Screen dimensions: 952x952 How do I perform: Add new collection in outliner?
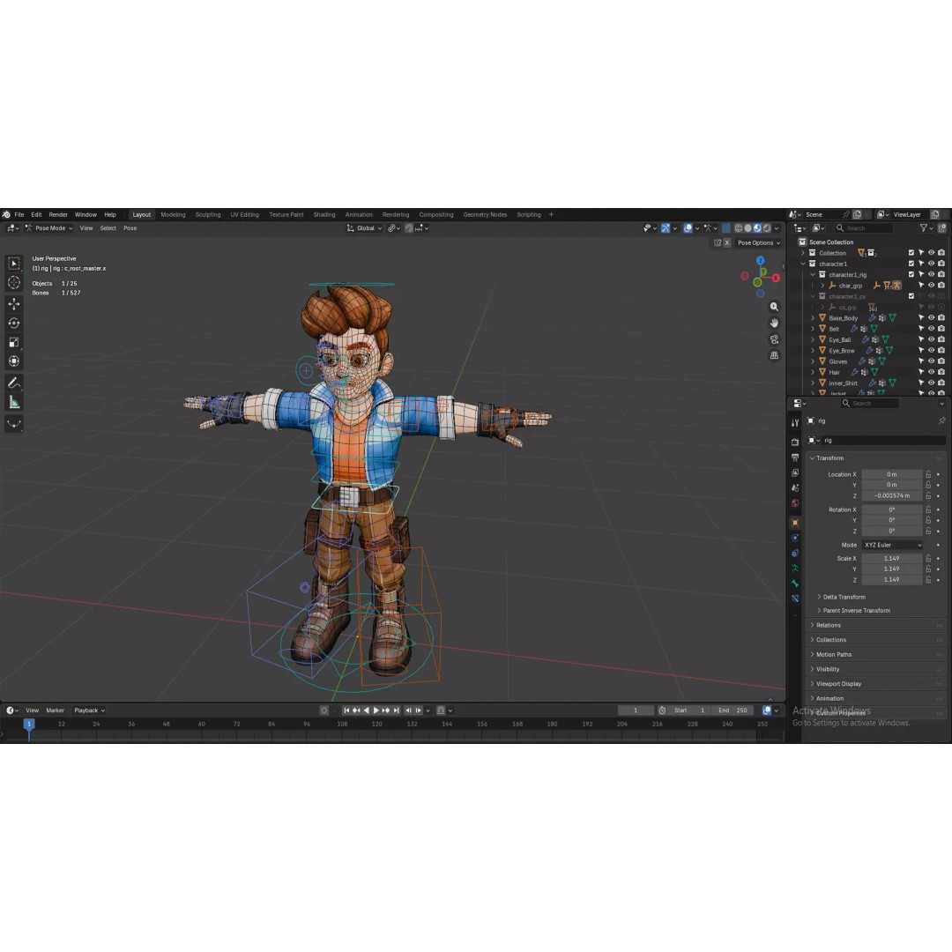941,228
